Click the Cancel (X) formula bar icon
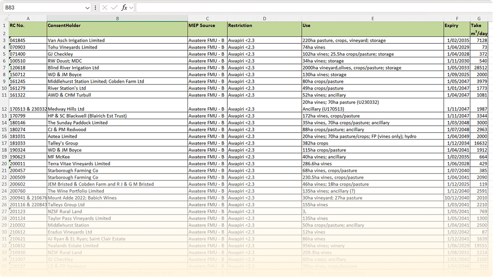The width and height of the screenshot is (493, 277). (105, 8)
